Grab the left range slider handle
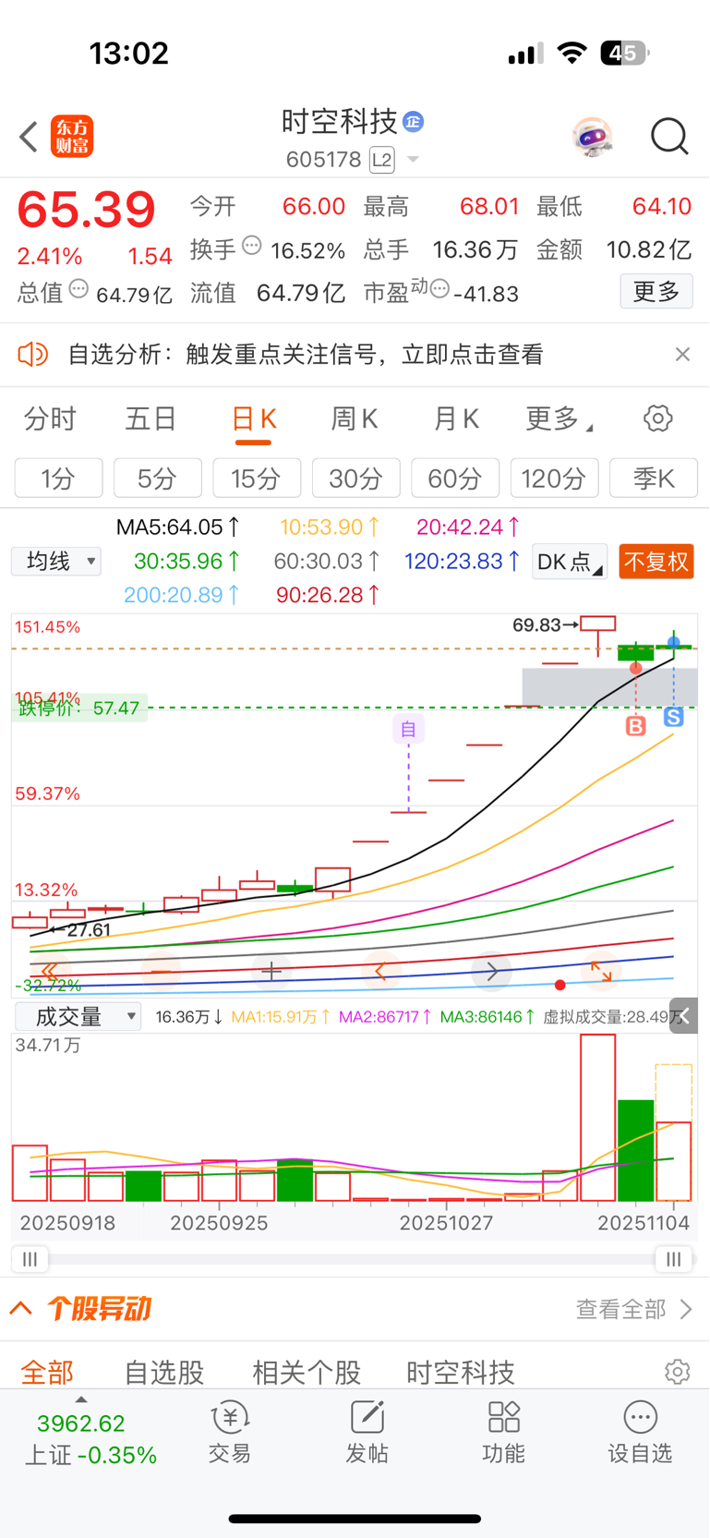710x1538 pixels. [x=30, y=1259]
